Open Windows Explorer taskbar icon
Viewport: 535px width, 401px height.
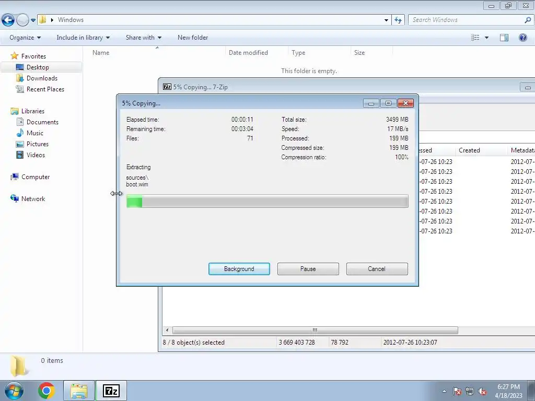[79, 391]
